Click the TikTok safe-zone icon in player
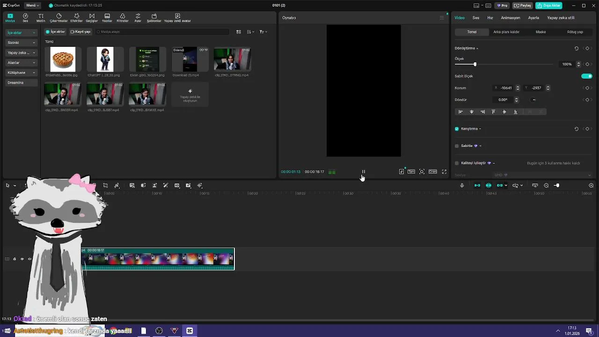Viewport: 599px width, 337px height. coord(402,172)
